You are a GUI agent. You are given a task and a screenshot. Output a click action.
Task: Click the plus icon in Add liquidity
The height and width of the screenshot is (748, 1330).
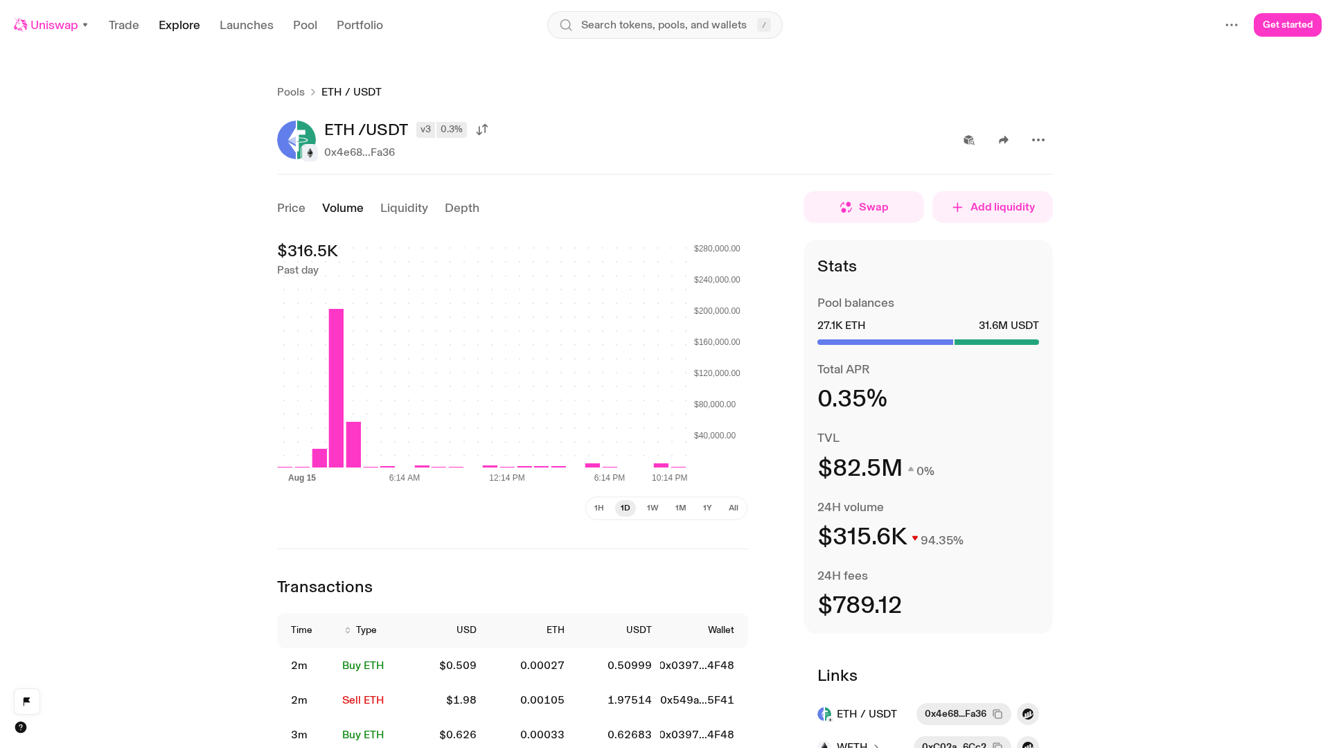(957, 207)
